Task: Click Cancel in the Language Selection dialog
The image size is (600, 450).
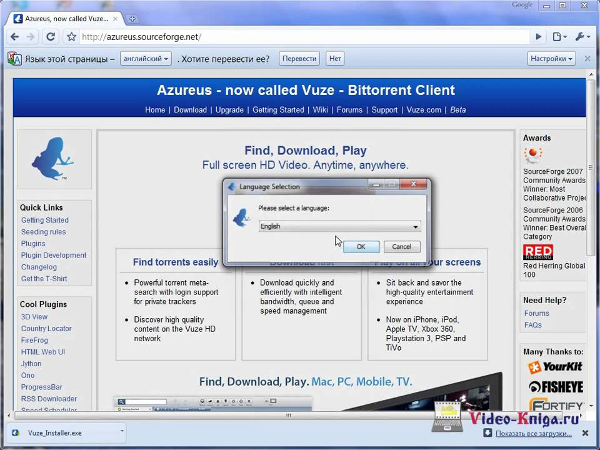Action: pos(402,247)
